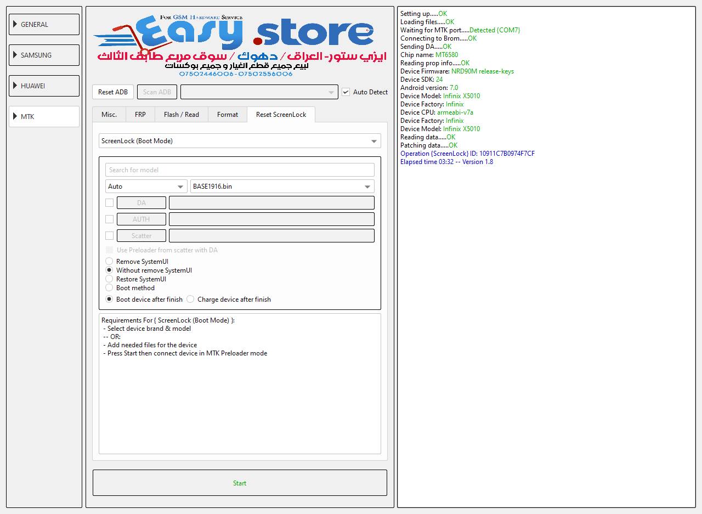Viewport: 702px width, 514px height.
Task: Click the 'Operation {ScreenLock} ID' log line
Action: tap(467, 154)
